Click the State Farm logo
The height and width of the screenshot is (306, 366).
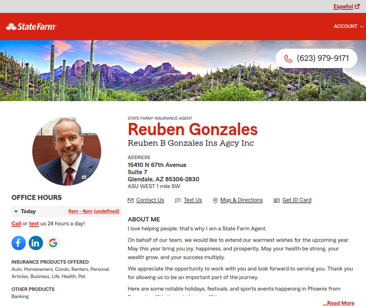[31, 27]
